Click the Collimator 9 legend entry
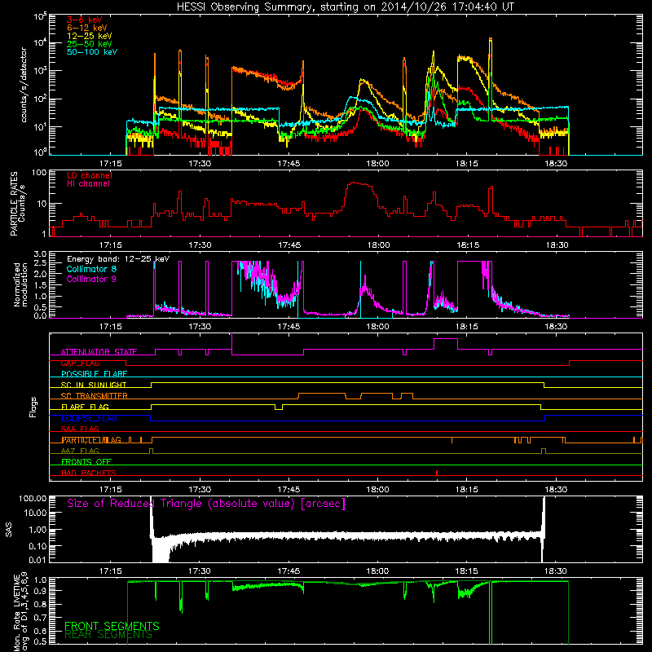 (91, 279)
